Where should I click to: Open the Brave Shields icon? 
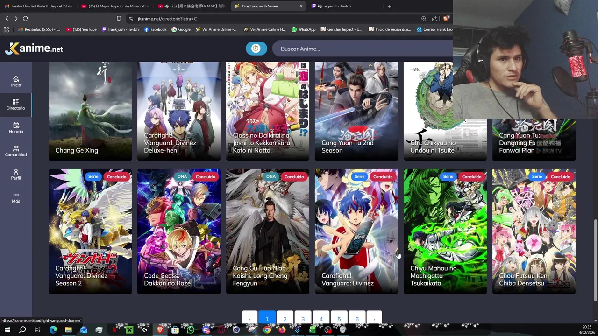446,19
